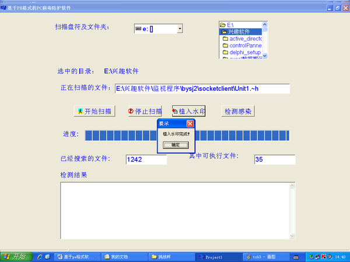Click the searched files count field 1242
The image size is (350, 262).
point(146,160)
